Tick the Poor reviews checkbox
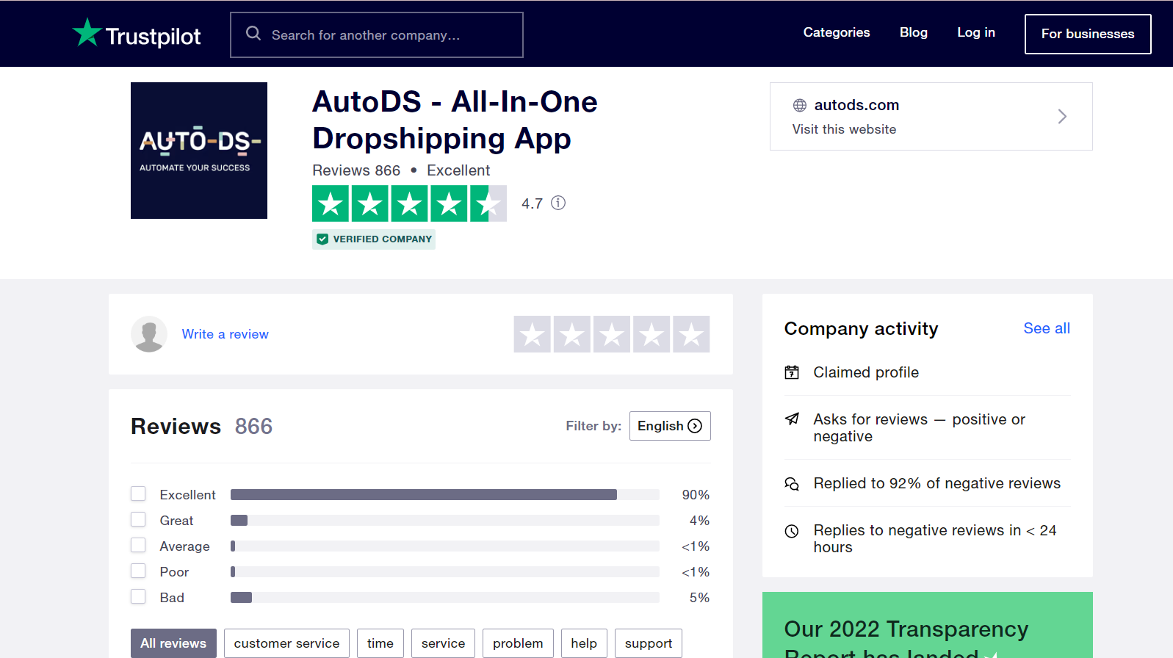 138,571
